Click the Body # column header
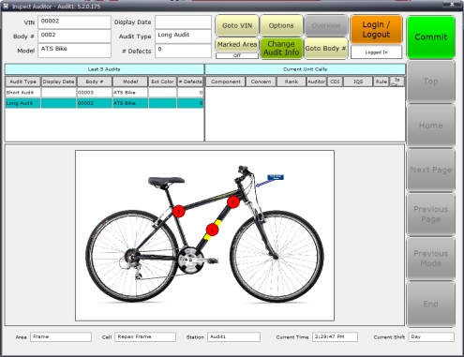Viewport: 464px width, 357px height. 95,82
